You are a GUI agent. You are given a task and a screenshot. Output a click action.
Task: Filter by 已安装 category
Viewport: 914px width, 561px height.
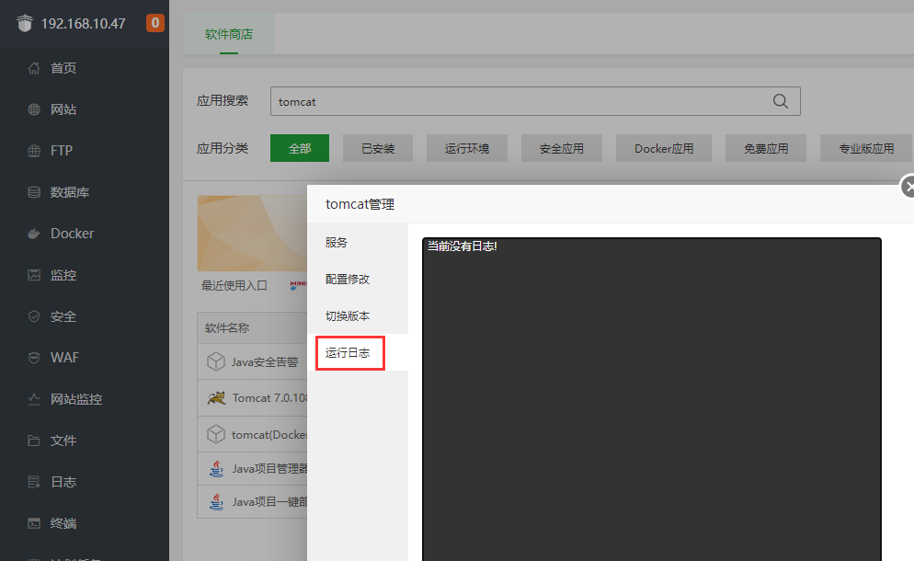(378, 148)
